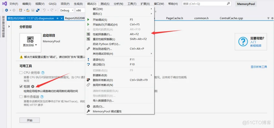
Task: Open MemoryPool 调试属性 wrench entry
Action: (120, 111)
